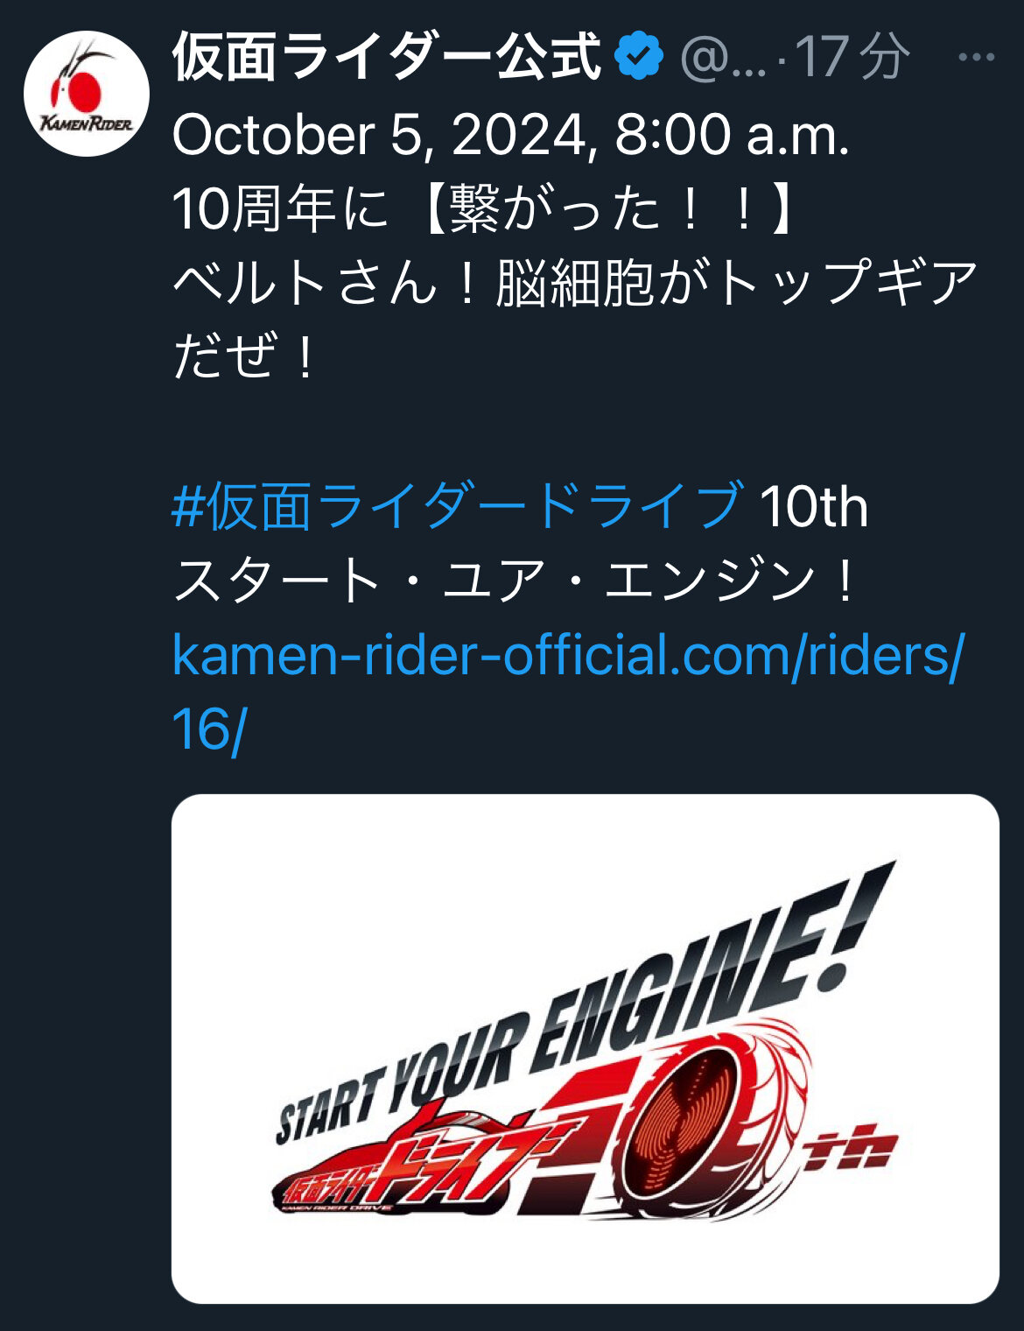Open the Kamen Rider profile avatar

(86, 94)
